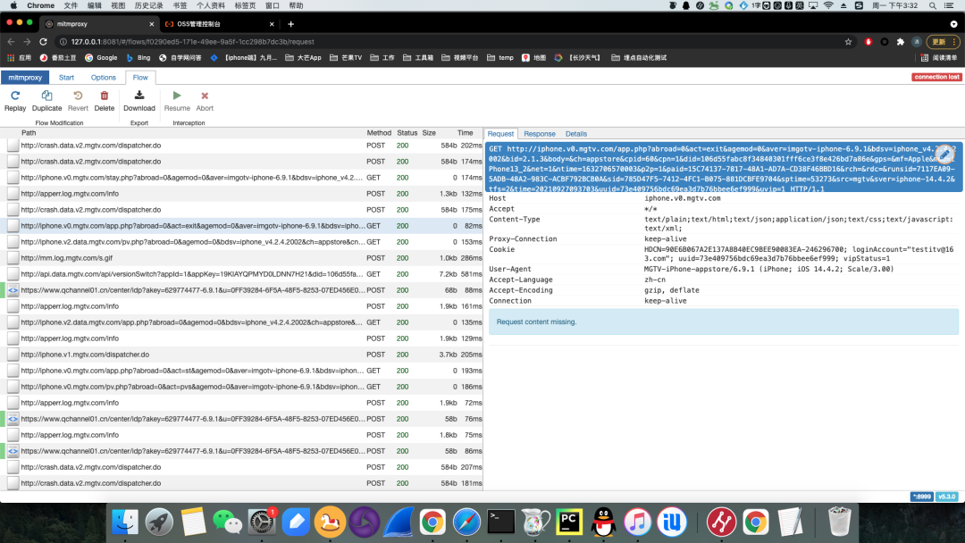Reload the browser page
The width and height of the screenshot is (965, 543).
(43, 42)
